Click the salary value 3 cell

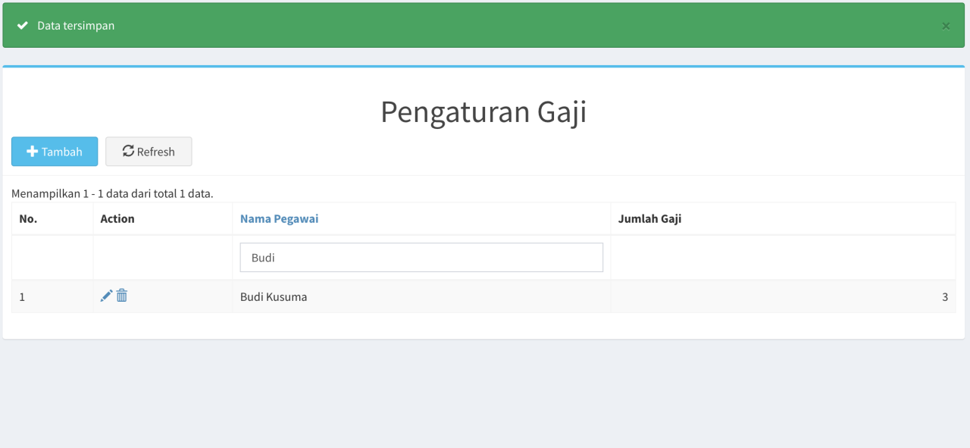(944, 297)
